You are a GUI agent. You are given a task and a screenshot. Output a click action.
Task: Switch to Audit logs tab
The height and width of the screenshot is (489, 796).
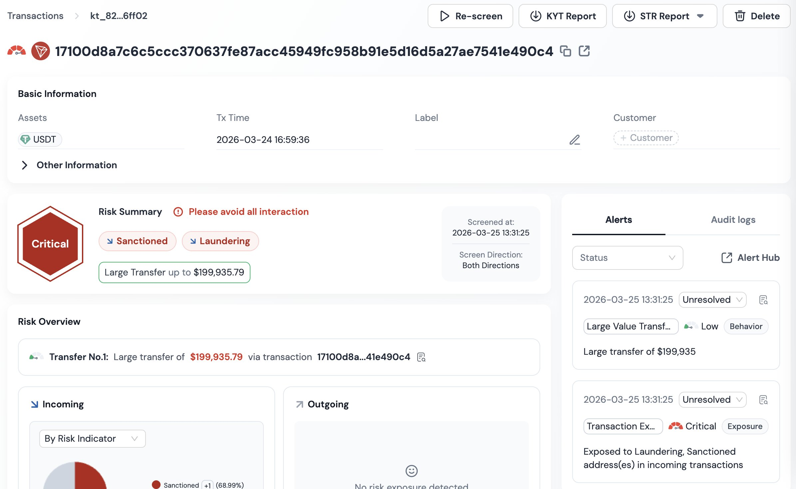[733, 220]
